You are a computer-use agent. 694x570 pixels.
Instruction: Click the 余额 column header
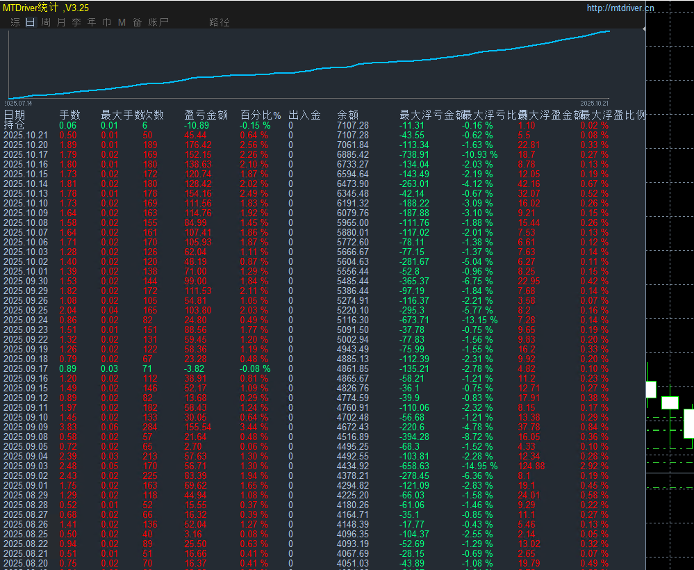point(348,115)
